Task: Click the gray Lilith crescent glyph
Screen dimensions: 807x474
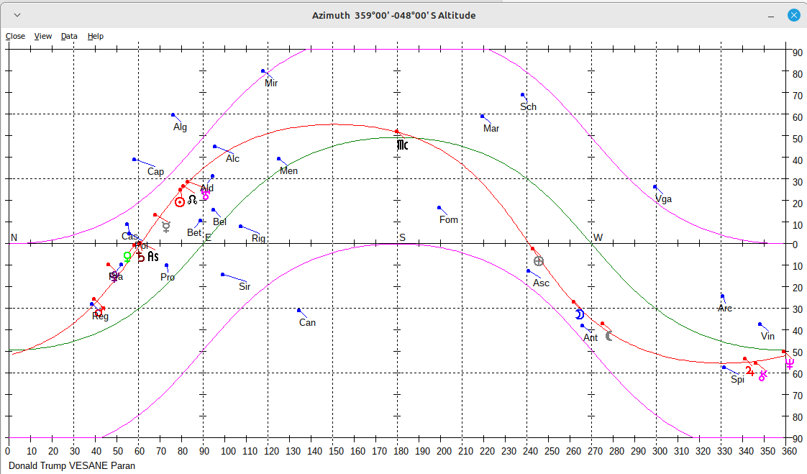Action: [x=609, y=336]
